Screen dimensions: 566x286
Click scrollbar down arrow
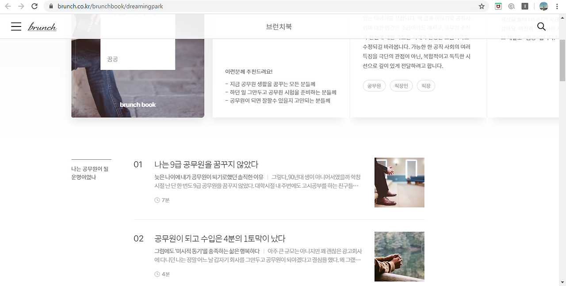click(562, 282)
